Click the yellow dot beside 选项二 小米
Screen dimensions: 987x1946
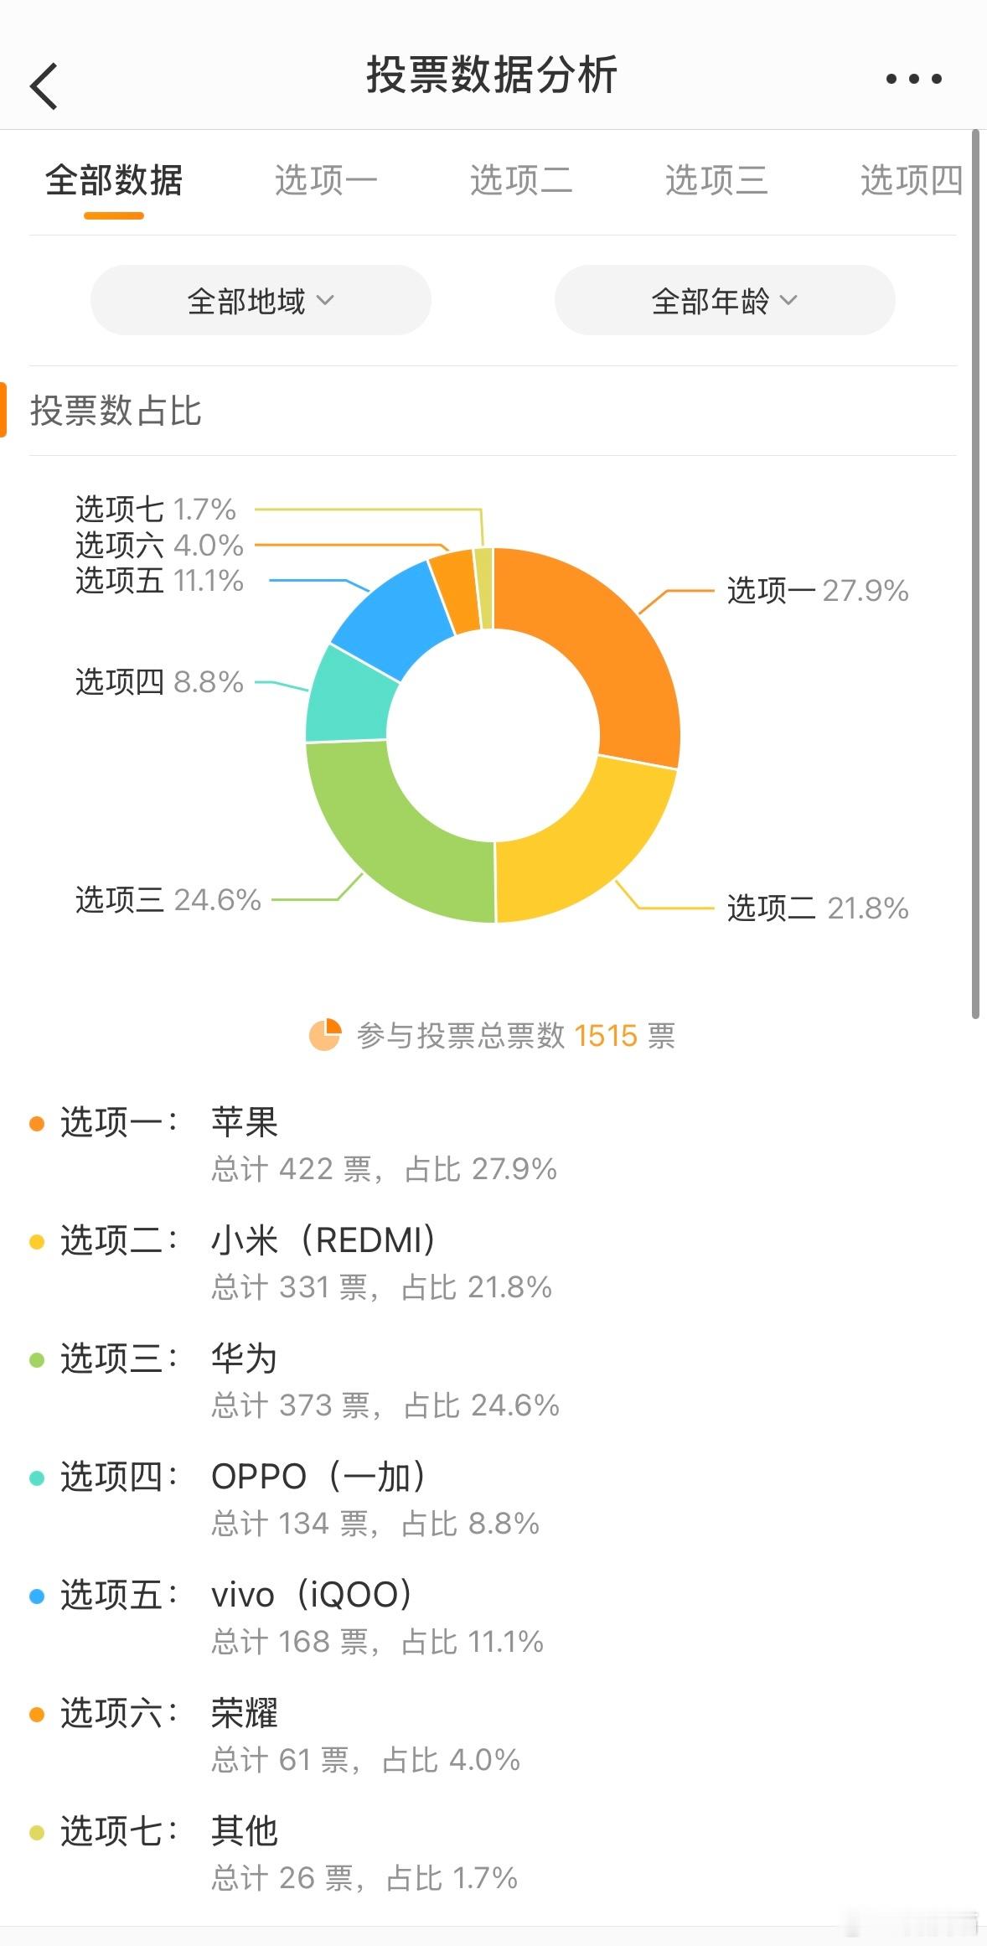click(35, 1239)
